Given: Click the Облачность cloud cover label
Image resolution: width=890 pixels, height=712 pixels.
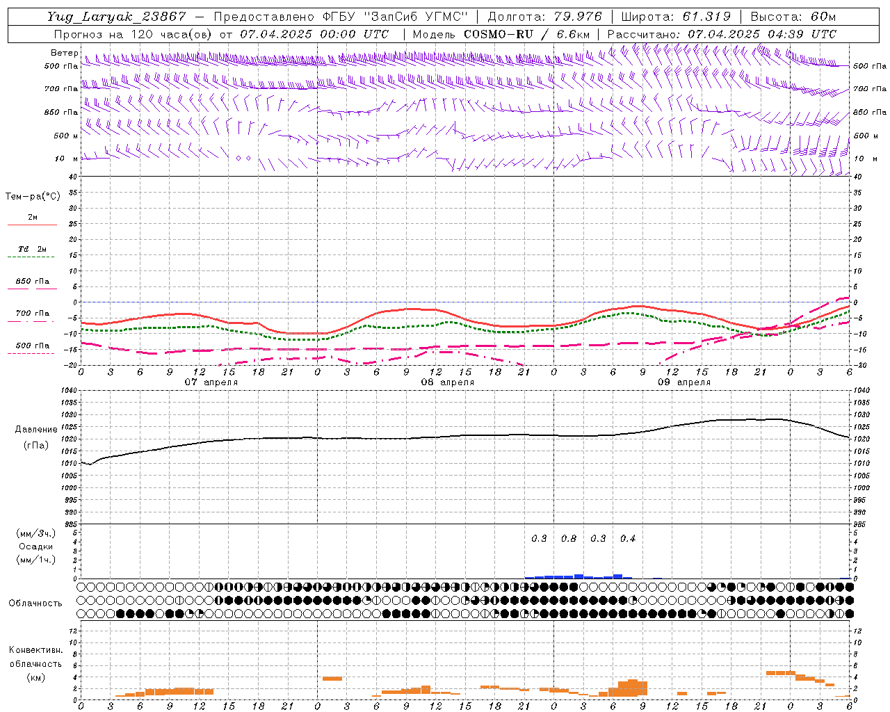Looking at the screenshot, I should (35, 603).
